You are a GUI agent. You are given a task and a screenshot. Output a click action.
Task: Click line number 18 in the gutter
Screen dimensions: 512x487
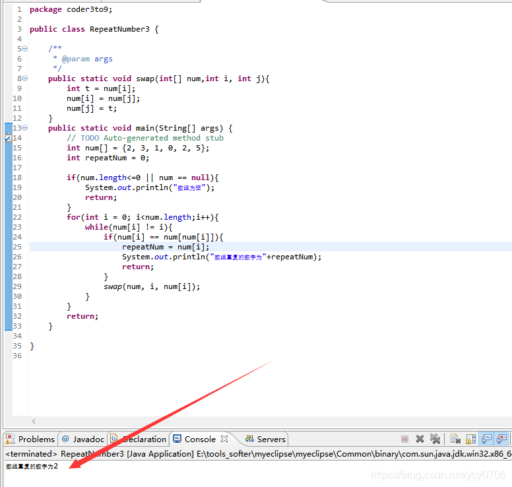click(x=17, y=178)
